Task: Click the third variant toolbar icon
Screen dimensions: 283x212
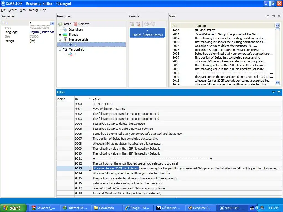Action: pyautogui.click(x=146, y=24)
